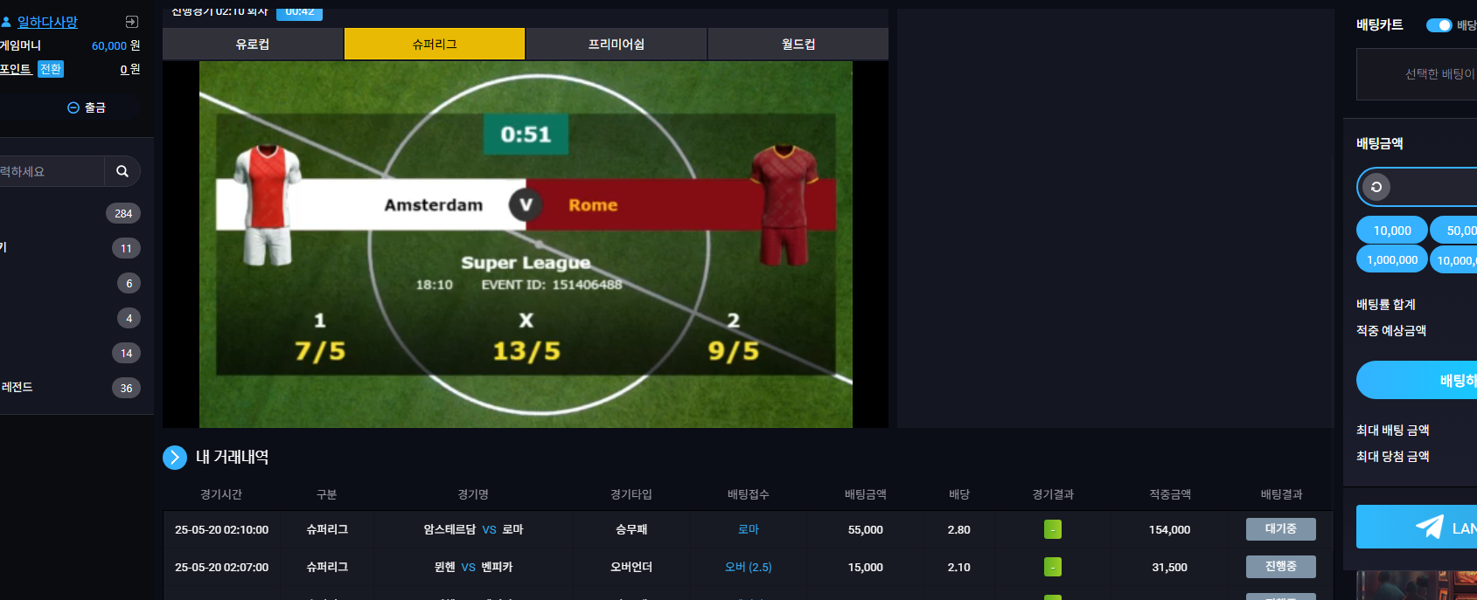Viewport: 1477px width, 600px height.
Task: Click the 전환 points button
Action: pos(51,69)
